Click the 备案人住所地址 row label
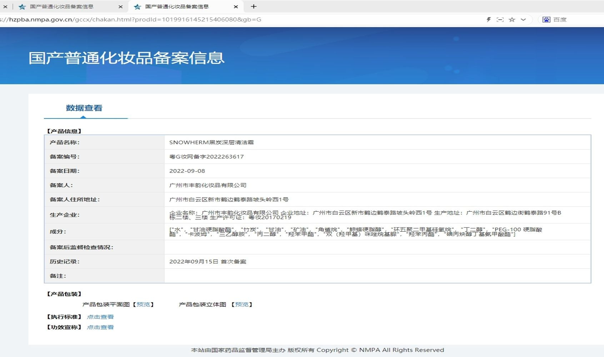This screenshot has height=357, width=604. (75, 200)
